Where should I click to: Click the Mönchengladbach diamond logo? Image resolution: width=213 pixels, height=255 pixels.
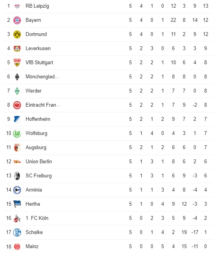(x=17, y=77)
